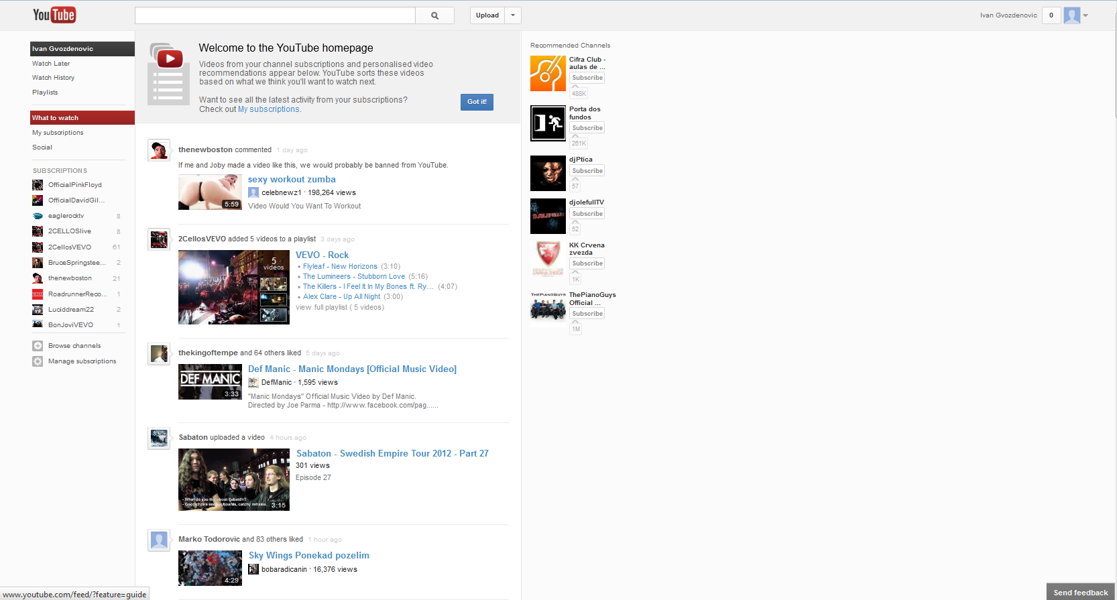Open the notifications counter box

[x=1051, y=15]
